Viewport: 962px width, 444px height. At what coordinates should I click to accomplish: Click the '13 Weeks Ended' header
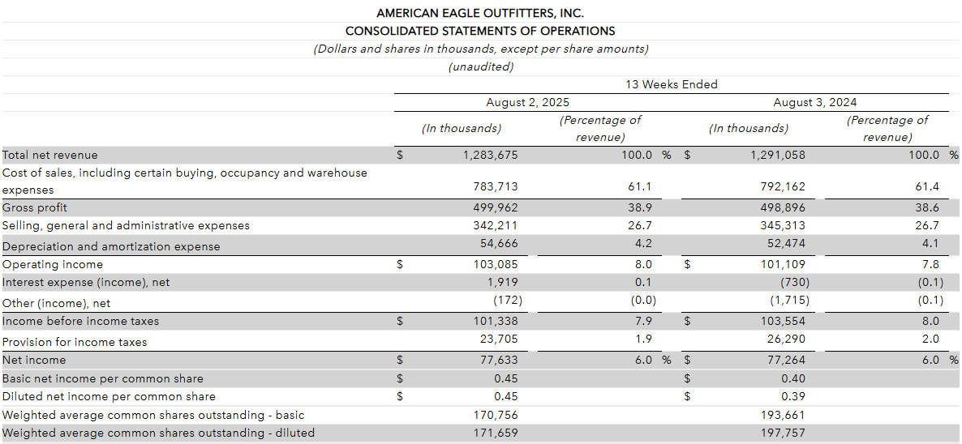[671, 84]
